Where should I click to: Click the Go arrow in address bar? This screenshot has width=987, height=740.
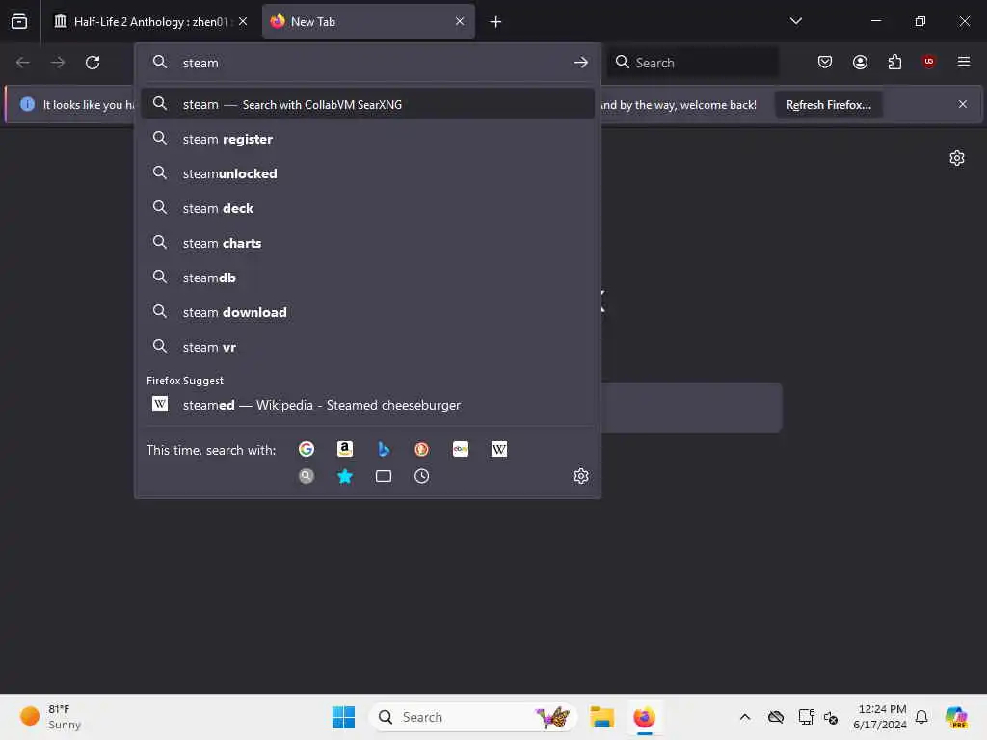pyautogui.click(x=581, y=62)
